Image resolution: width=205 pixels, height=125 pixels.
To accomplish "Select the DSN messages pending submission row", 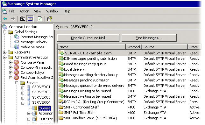I will coord(130,59).
